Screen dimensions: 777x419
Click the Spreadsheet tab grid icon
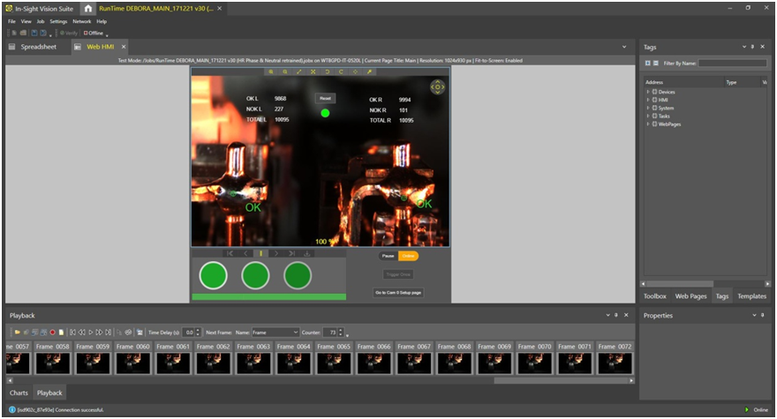coord(11,47)
